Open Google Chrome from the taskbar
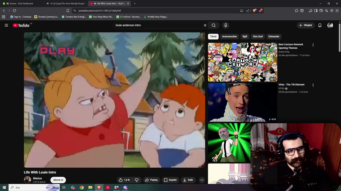This screenshot has width=341, height=191. tap(82, 188)
